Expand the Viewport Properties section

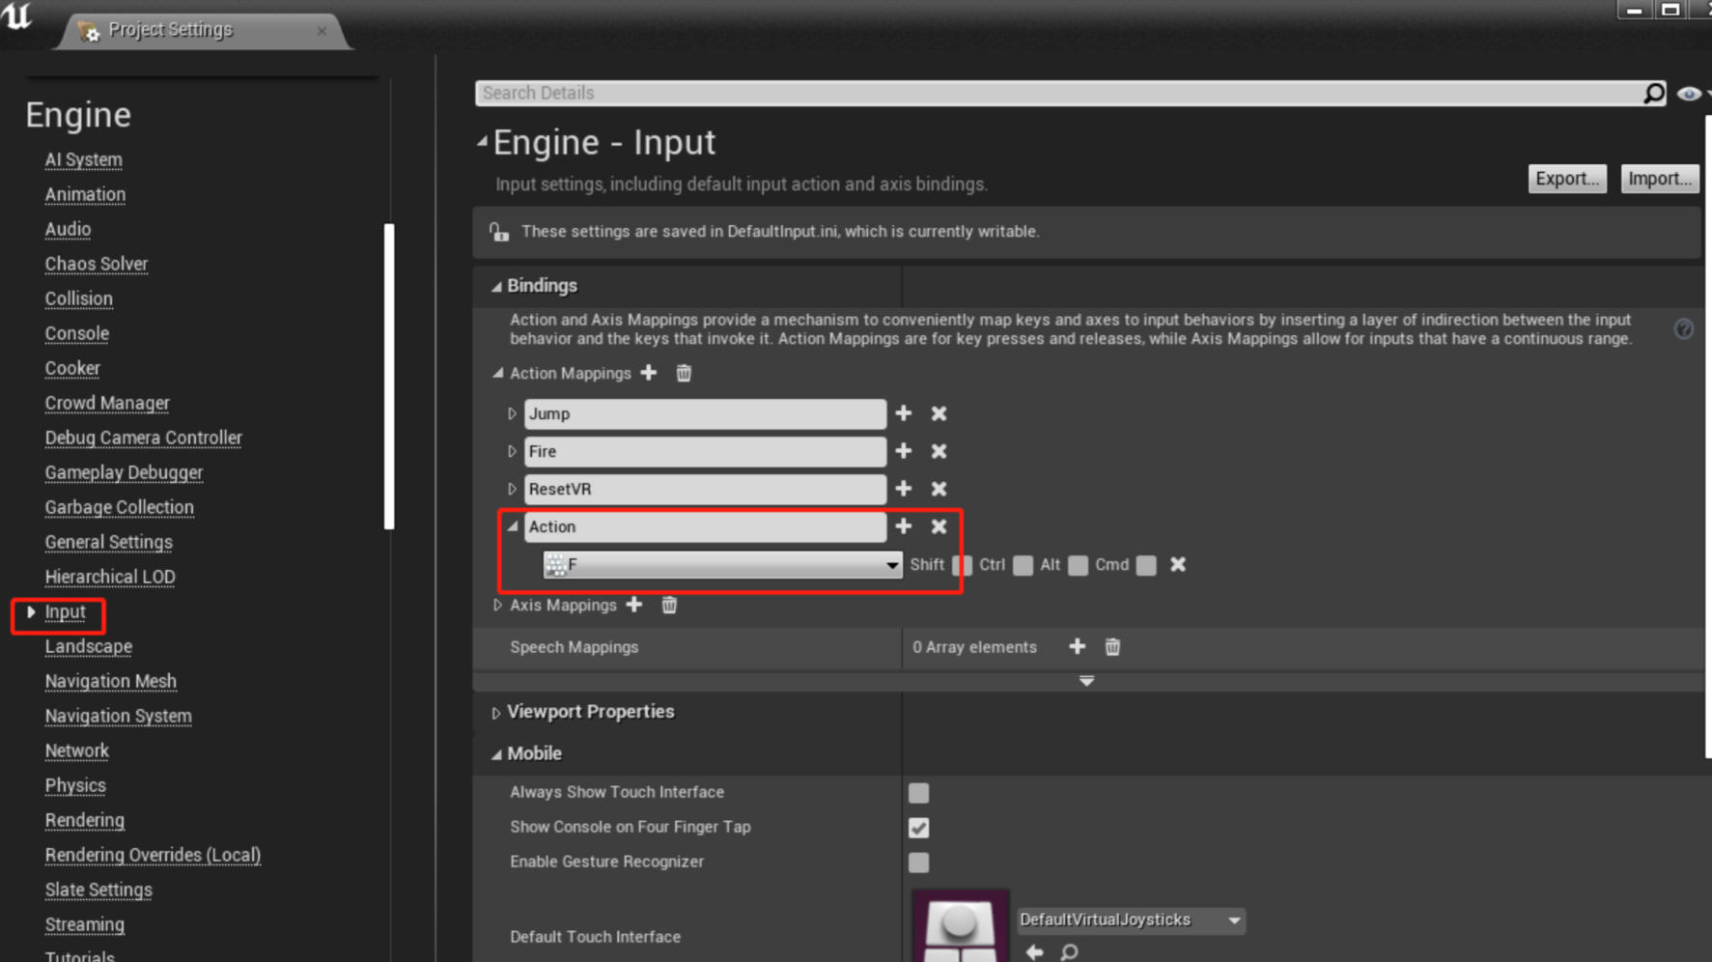(x=496, y=713)
